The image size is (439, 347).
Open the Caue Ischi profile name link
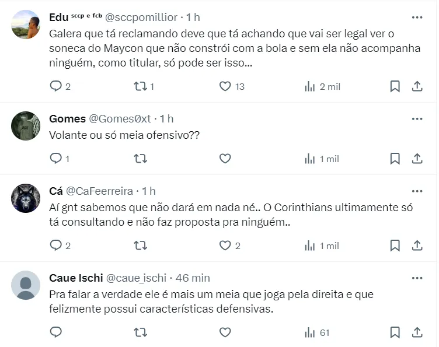(77, 278)
